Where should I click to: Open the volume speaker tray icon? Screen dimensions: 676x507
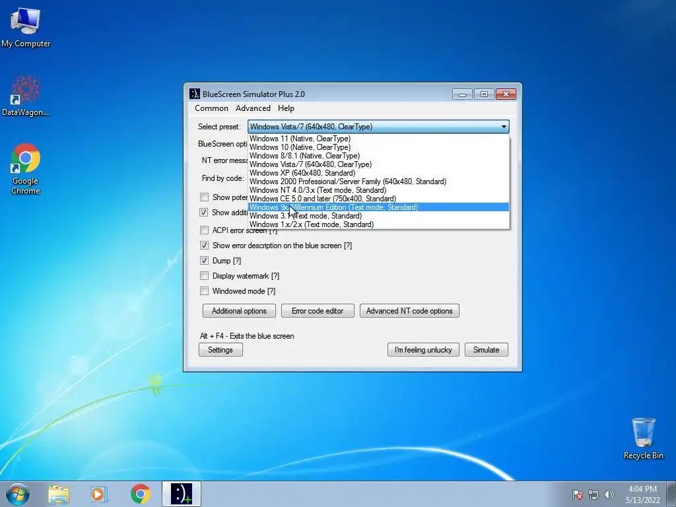pos(609,494)
